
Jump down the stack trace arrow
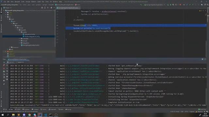tap(7, 68)
